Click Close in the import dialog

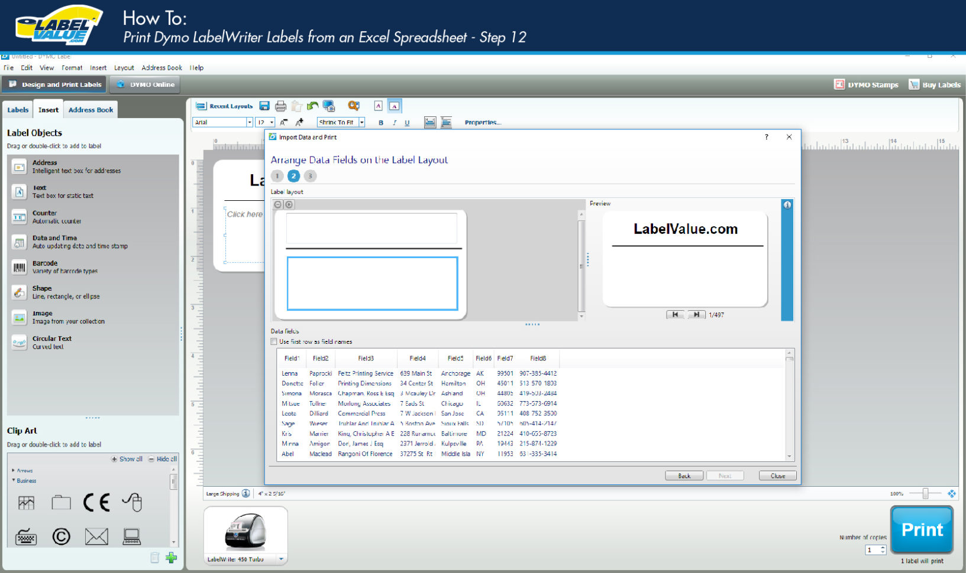pyautogui.click(x=777, y=475)
